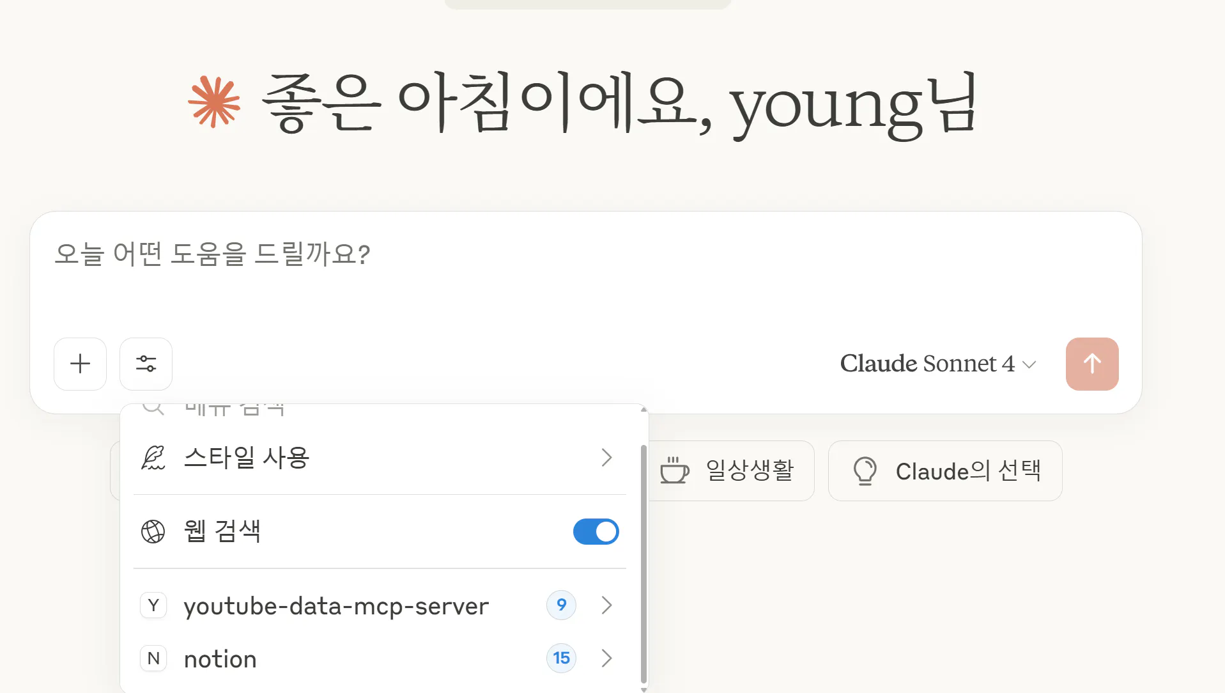Click the Y icon for youtube-data-mcp-server
This screenshot has height=693, width=1225.
coord(153,605)
